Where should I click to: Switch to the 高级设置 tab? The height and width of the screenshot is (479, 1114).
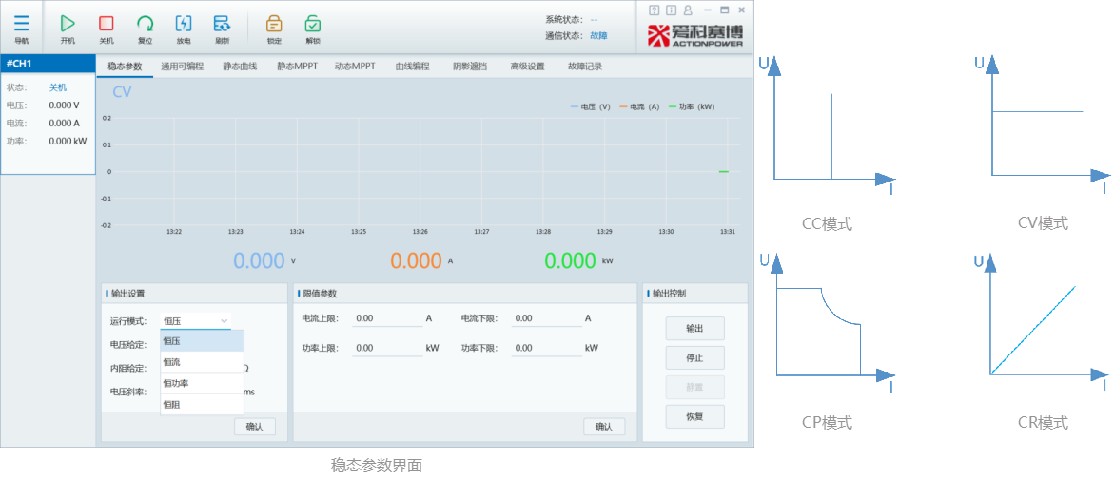(x=527, y=67)
